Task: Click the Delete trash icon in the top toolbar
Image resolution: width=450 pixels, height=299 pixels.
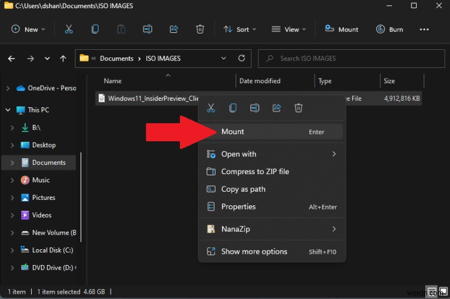Action: [200, 29]
